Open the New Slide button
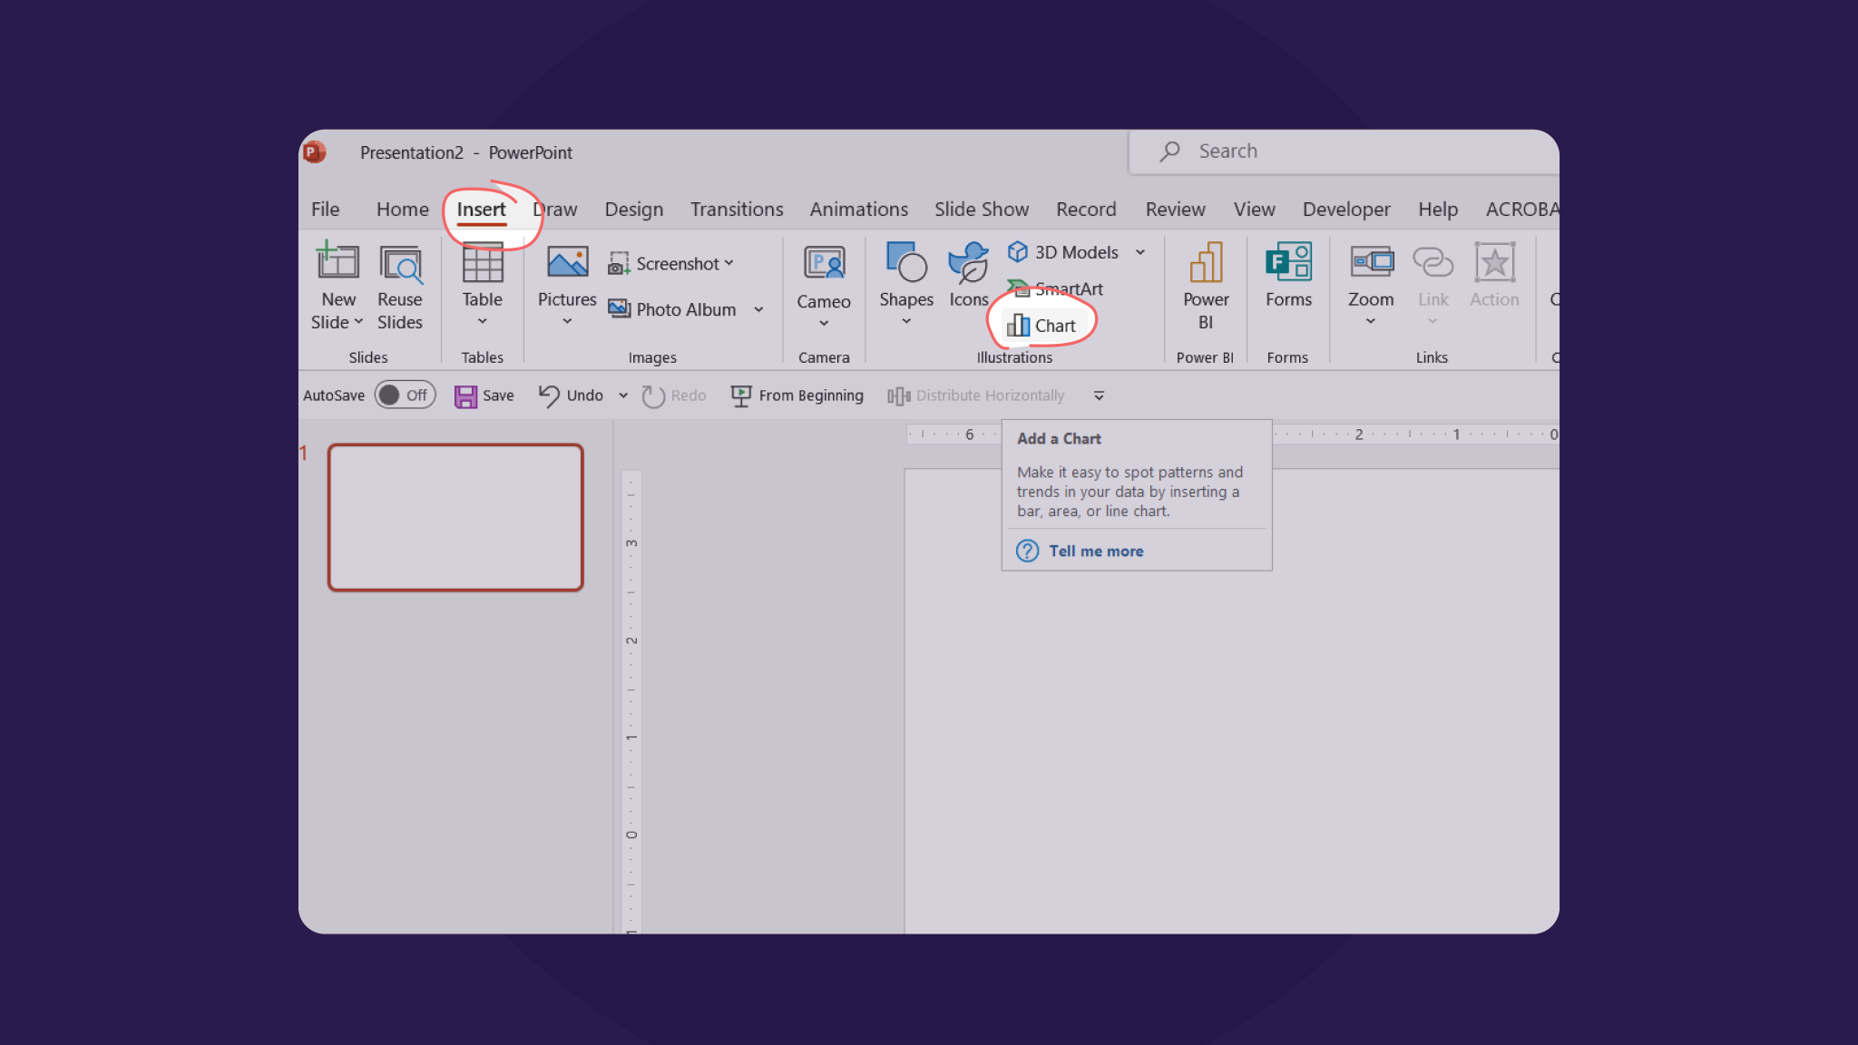This screenshot has width=1858, height=1045. click(337, 283)
